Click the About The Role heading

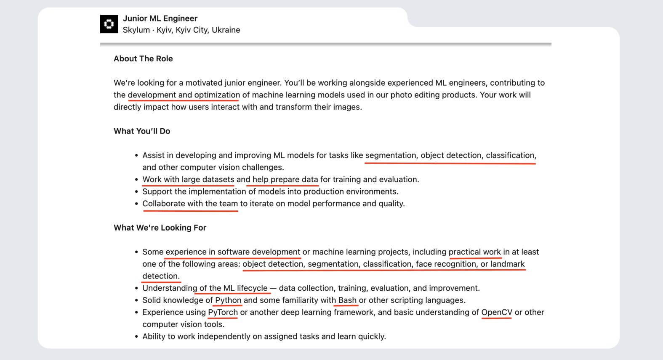click(143, 59)
